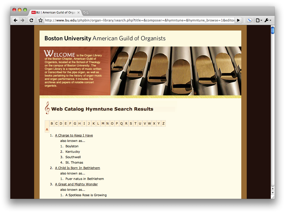
Task: Click the window resize grip corner
Action: [x=273, y=197]
